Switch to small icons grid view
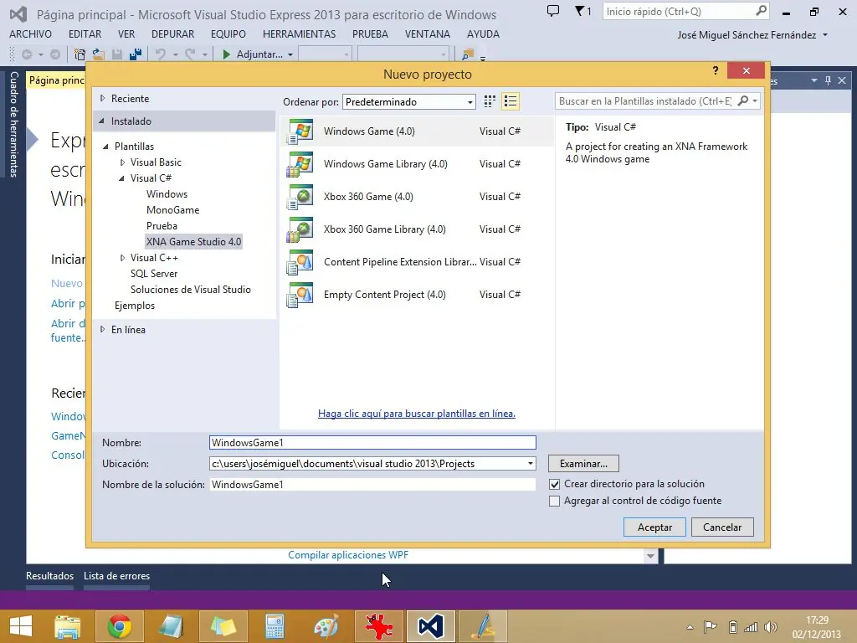Image resolution: width=857 pixels, height=643 pixels. [x=490, y=101]
